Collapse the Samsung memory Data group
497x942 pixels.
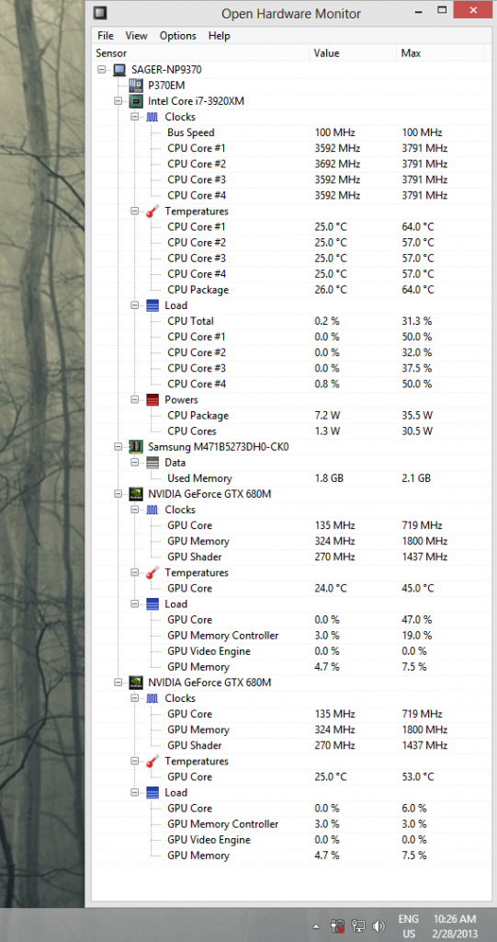point(134,463)
